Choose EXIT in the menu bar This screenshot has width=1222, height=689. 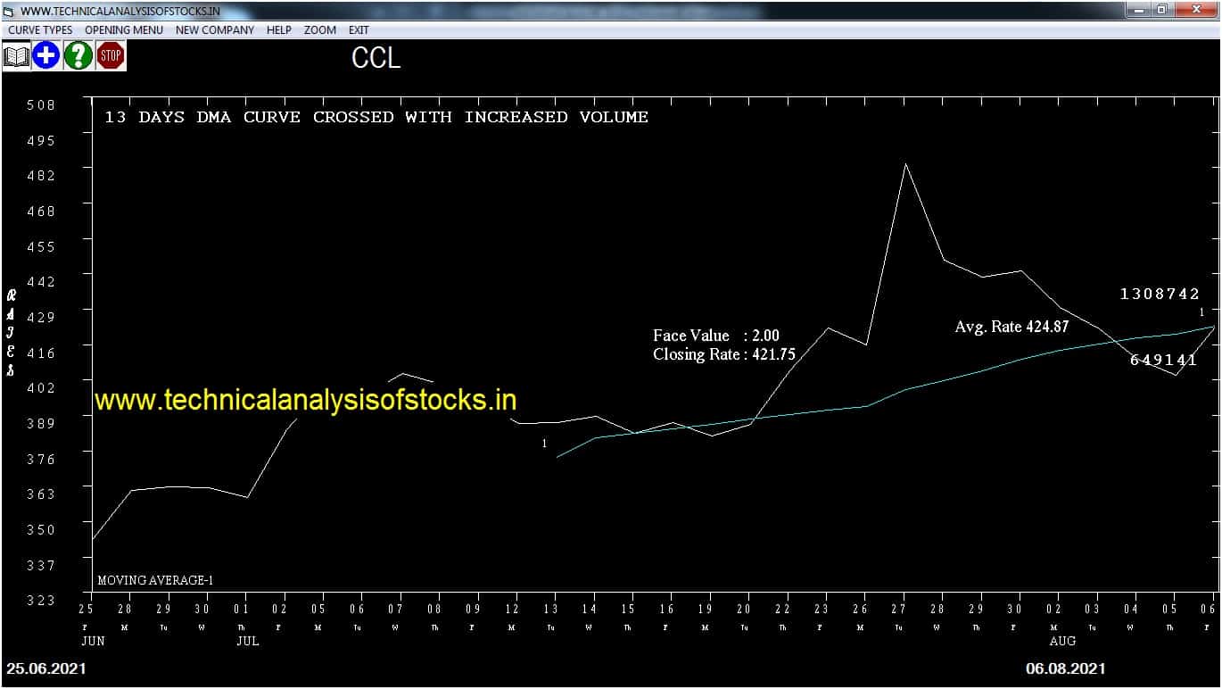click(x=359, y=30)
